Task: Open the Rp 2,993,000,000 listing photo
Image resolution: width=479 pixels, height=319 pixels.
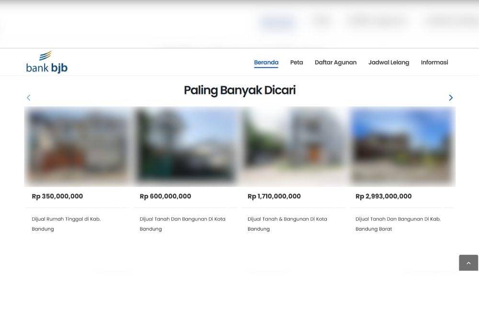Action: pos(402,146)
